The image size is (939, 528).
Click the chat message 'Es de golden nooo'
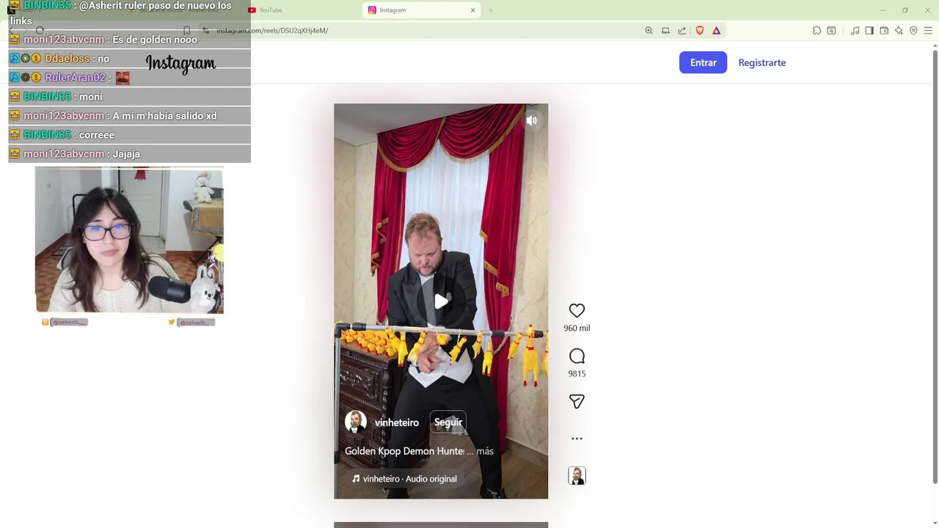155,40
